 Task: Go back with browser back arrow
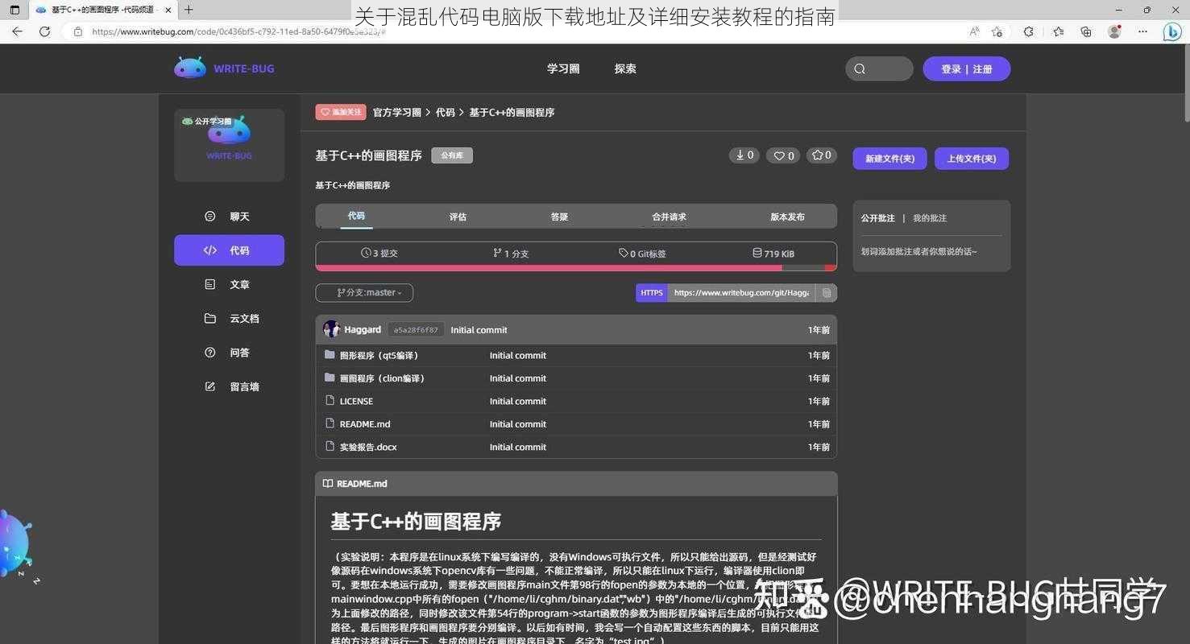17,31
